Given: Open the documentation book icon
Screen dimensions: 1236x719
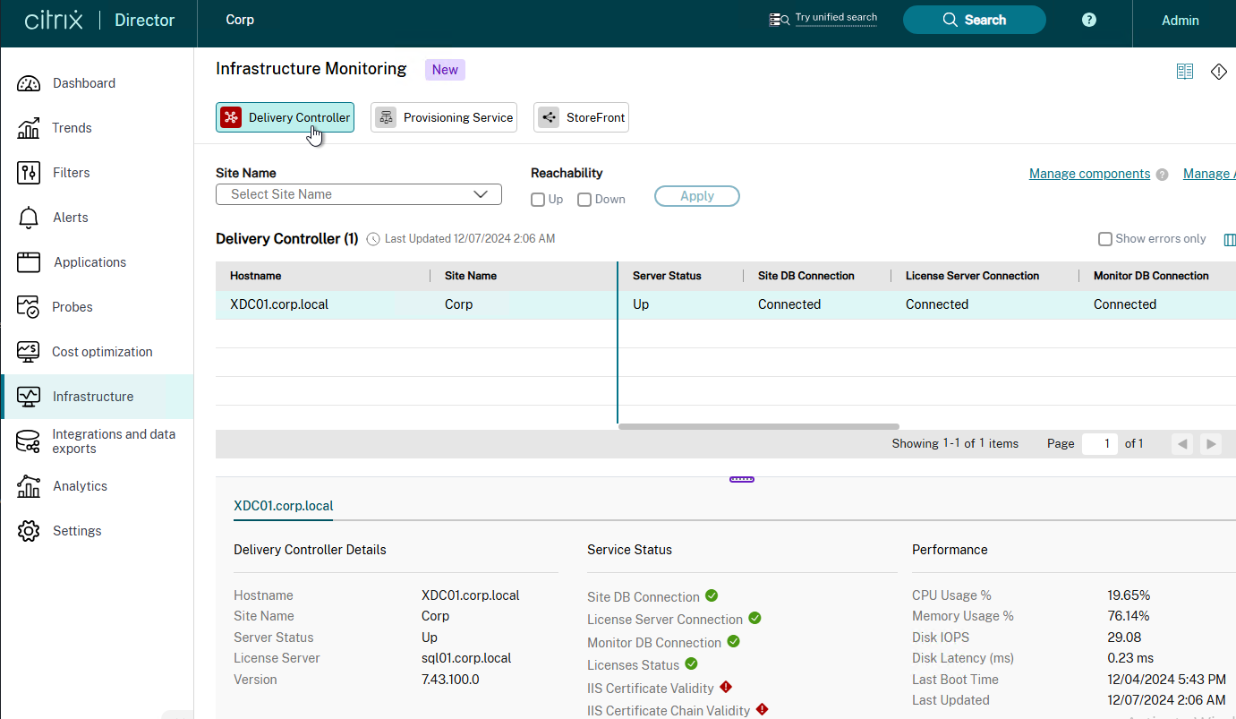Looking at the screenshot, I should tap(1185, 72).
